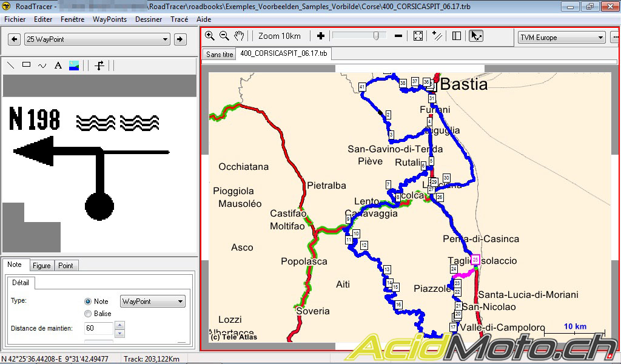Image resolution: width=621 pixels, height=364 pixels.
Task: Select the Note radio button
Action: (x=88, y=302)
